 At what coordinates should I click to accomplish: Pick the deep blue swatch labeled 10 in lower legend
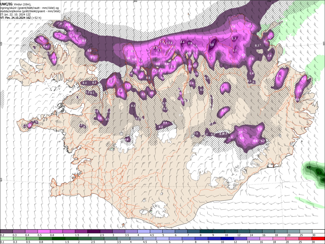tap(227, 238)
